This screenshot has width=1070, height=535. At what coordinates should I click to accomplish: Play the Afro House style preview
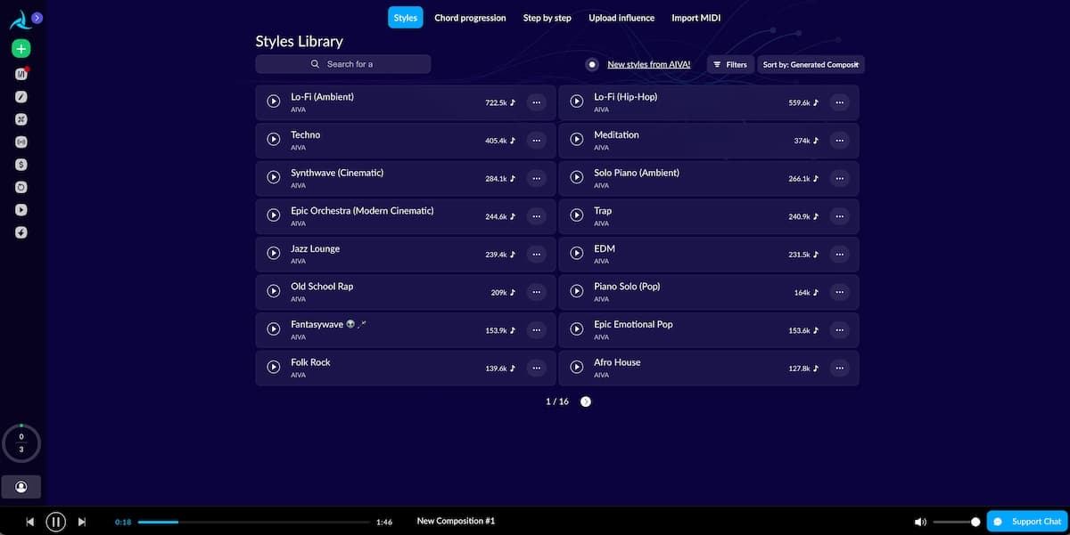pos(577,368)
